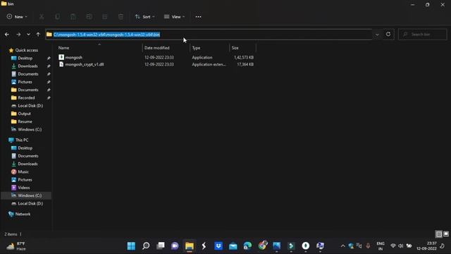451x254 pixels.
Task: Open the Windows Start menu
Action: click(x=131, y=246)
